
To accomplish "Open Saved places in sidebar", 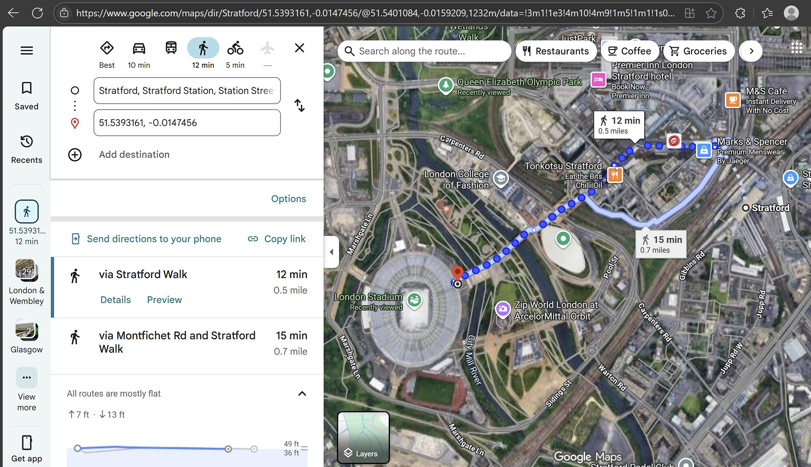I will [27, 96].
